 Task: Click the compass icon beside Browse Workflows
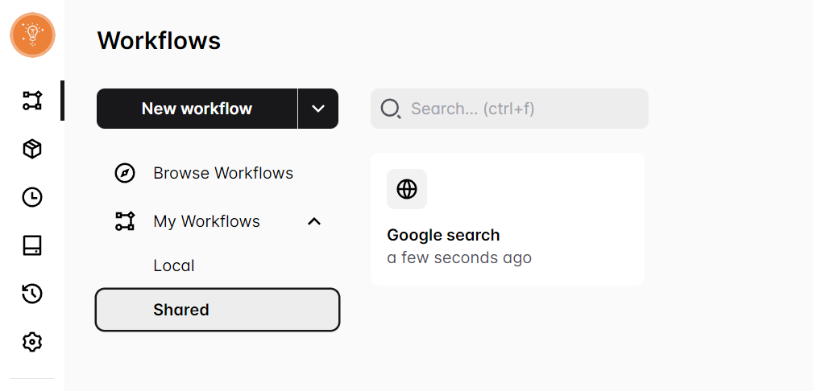pyautogui.click(x=125, y=173)
